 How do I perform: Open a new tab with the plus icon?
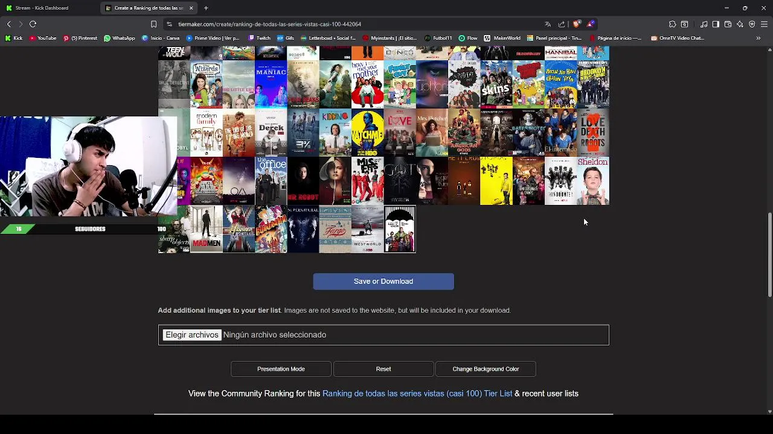pyautogui.click(x=206, y=8)
